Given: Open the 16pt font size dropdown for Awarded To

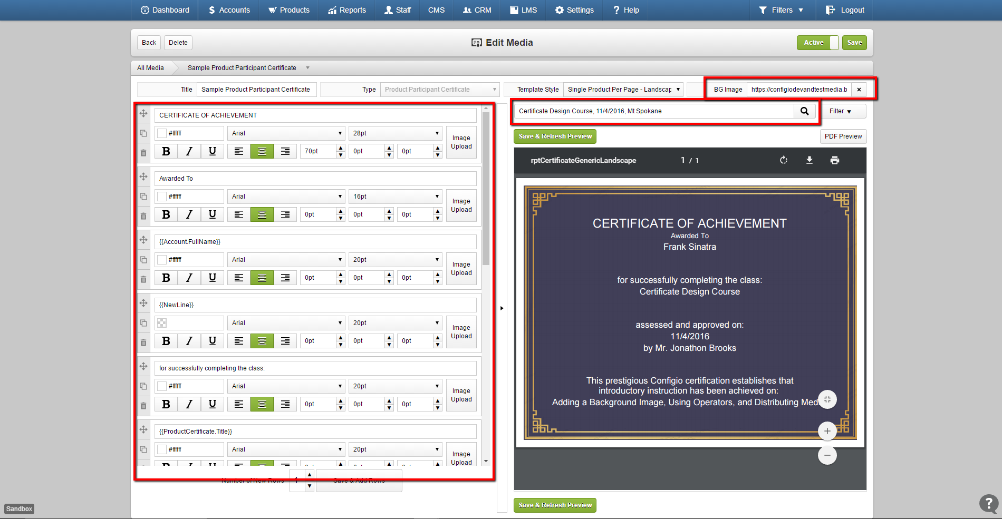Looking at the screenshot, I should [x=396, y=197].
